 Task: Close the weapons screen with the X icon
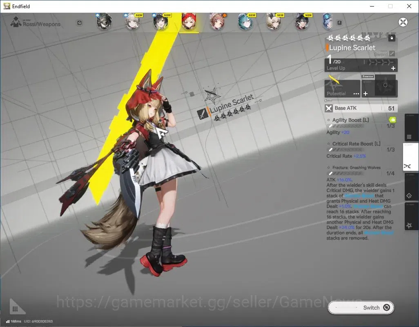(403, 22)
